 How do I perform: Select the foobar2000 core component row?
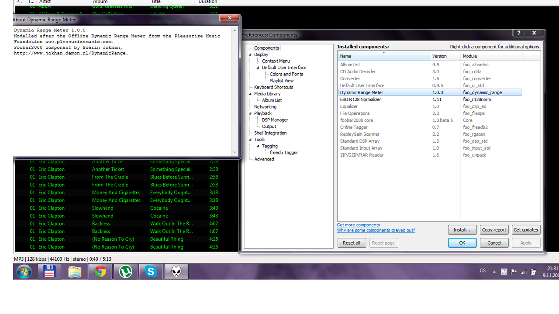(430, 120)
